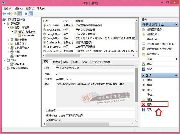This screenshot has width=180, height=134.
Task: Open the 查看(V) menu
Action: (30, 9)
